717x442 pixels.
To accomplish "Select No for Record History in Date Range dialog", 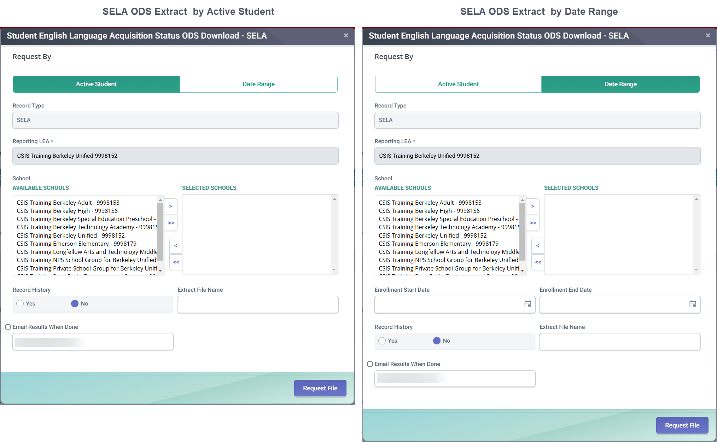I will (437, 341).
